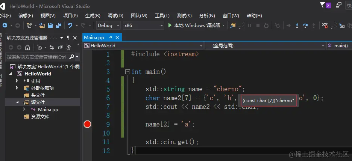
Task: Open the 工具(T) menu
Action: point(162,16)
